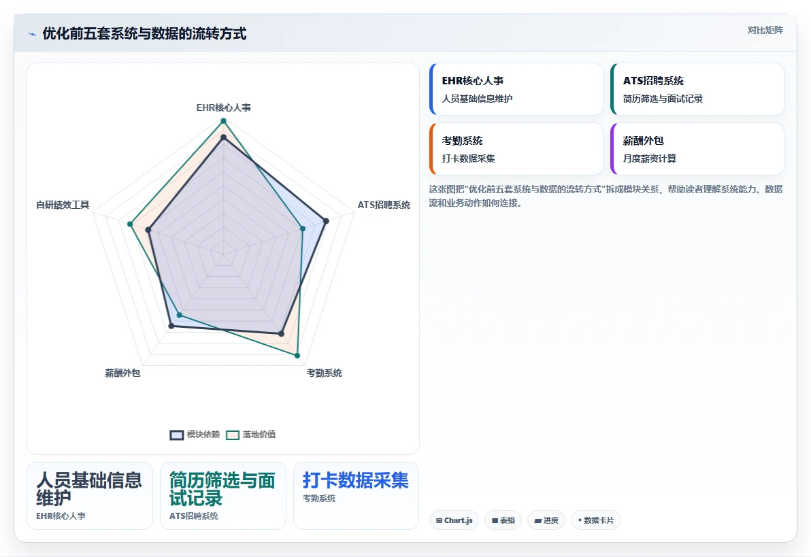
Task: Click the 表格 chip icon
Action: [x=495, y=521]
